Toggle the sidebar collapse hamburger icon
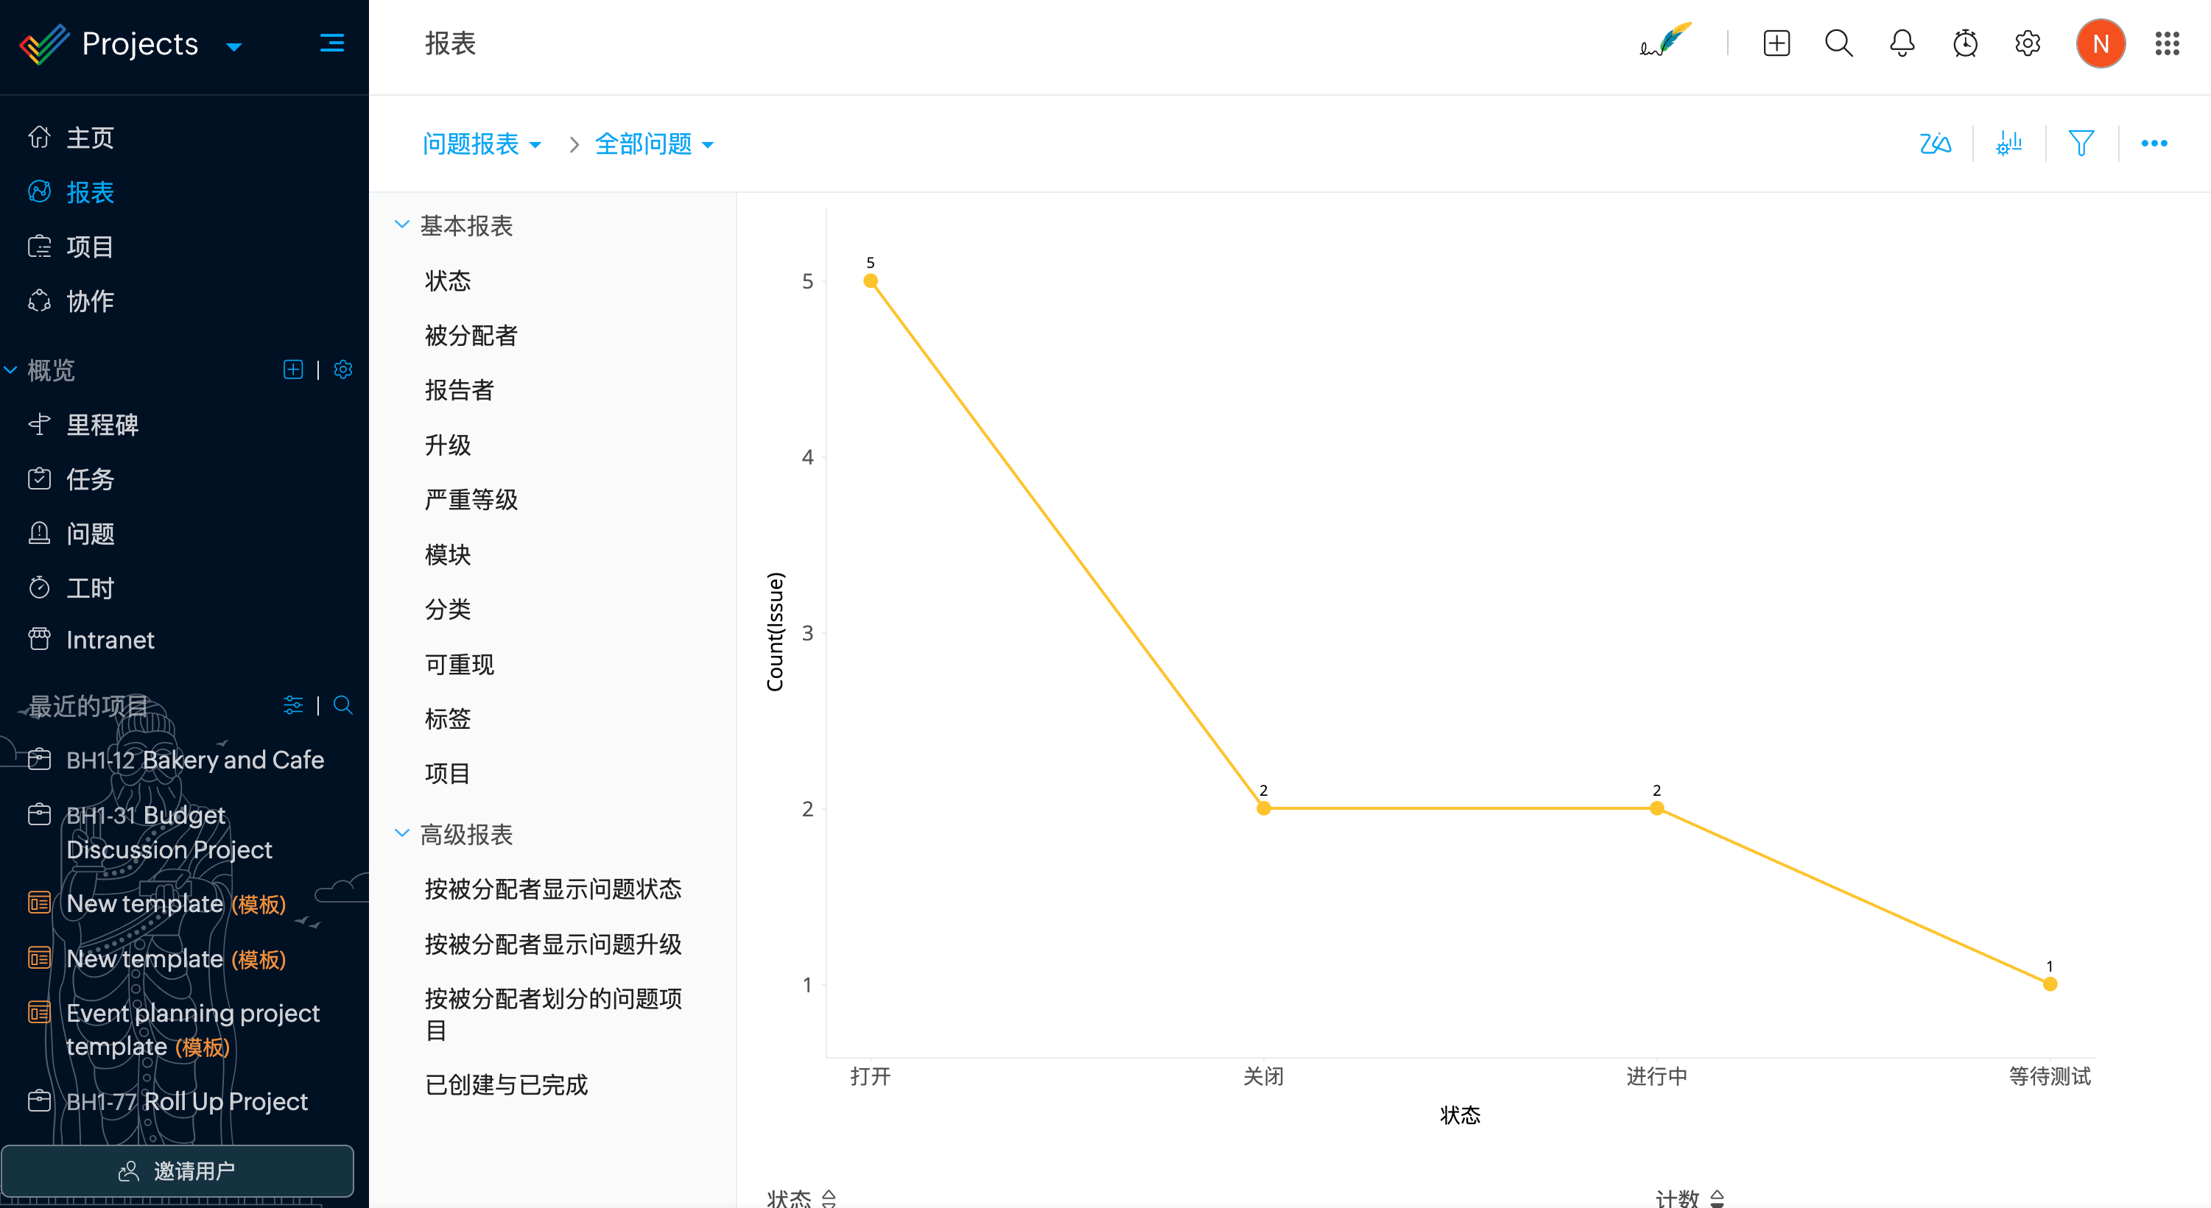Viewport: 2211px width, 1208px height. click(331, 43)
